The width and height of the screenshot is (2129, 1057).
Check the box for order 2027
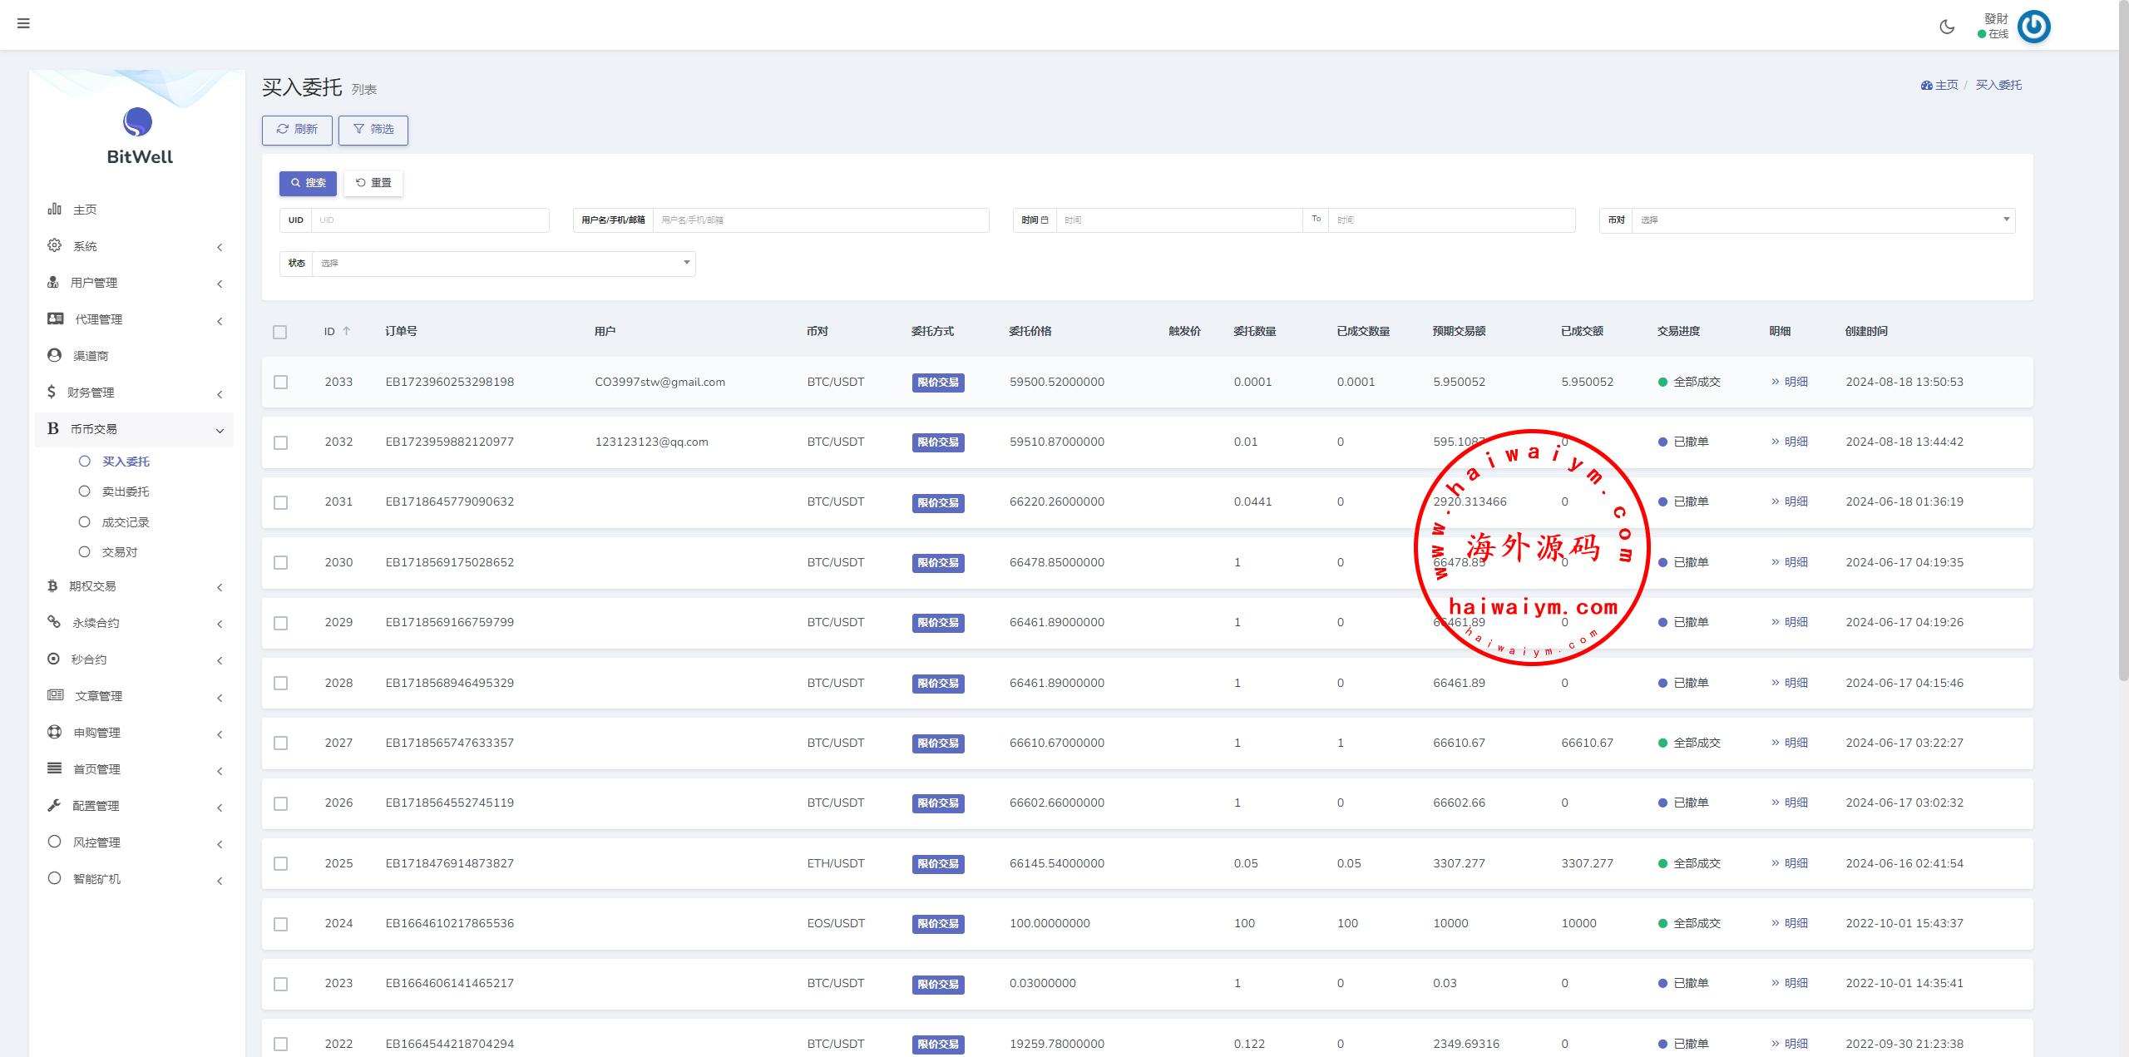(280, 743)
